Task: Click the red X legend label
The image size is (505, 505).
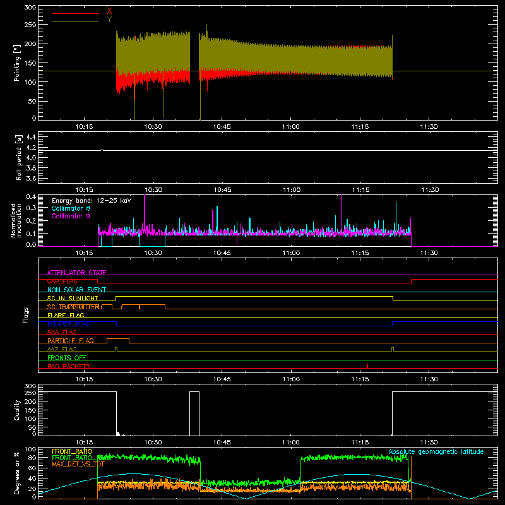Action: (x=109, y=11)
